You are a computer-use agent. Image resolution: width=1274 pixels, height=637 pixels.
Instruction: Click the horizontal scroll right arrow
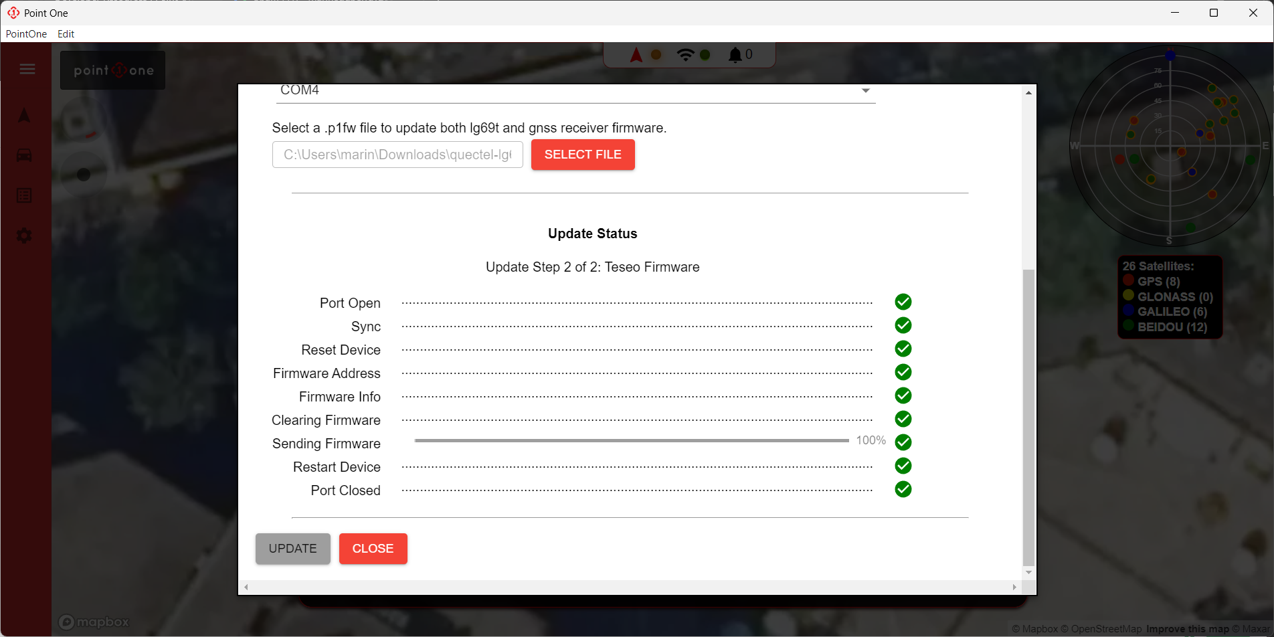pos(1014,587)
